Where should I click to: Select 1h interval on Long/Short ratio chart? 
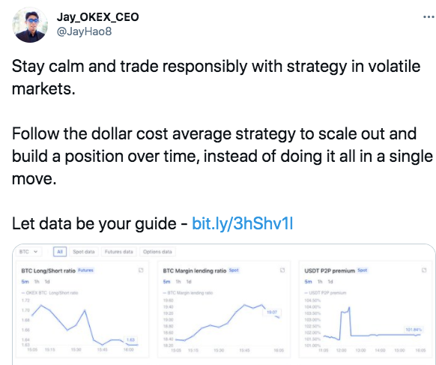[x=37, y=282]
